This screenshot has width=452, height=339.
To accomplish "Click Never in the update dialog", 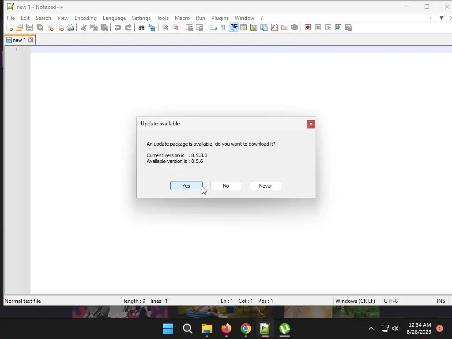I will [x=265, y=186].
